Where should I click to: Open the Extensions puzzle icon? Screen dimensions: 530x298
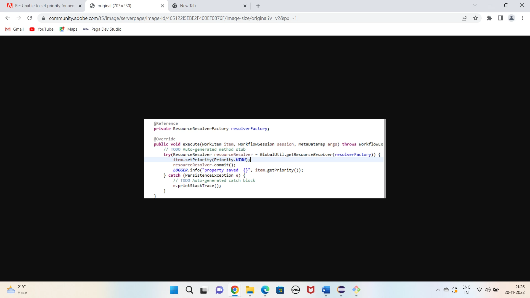(x=489, y=18)
